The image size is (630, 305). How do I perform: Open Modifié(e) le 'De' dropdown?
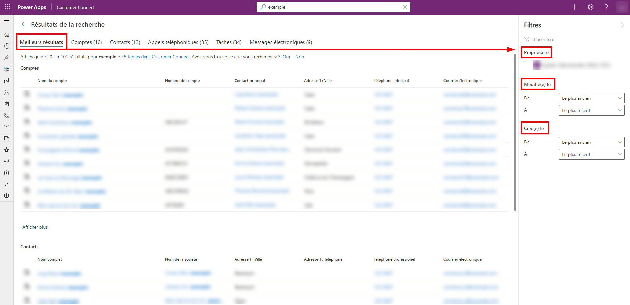(x=592, y=98)
